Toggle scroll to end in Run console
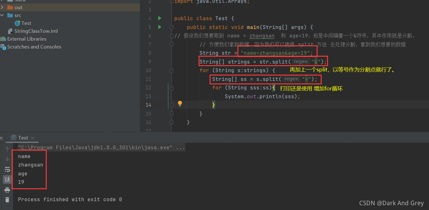The image size is (429, 210). (7, 179)
